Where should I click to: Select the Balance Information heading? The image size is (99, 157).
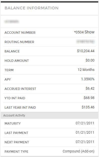(31, 8)
